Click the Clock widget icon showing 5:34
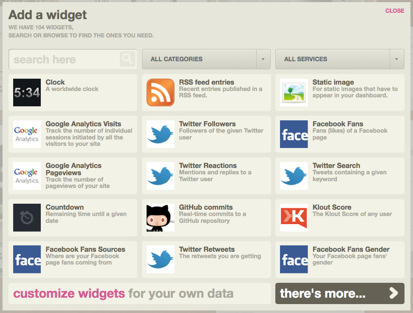This screenshot has width=413, height=313. tap(27, 92)
